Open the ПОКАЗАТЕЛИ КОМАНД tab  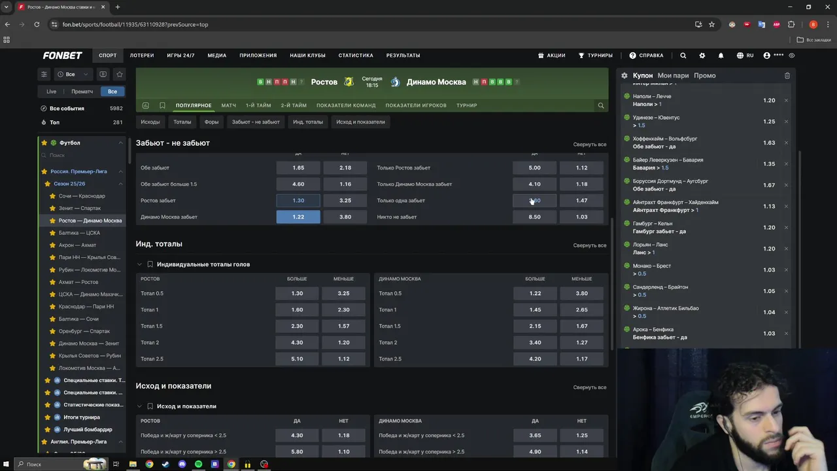click(x=346, y=105)
